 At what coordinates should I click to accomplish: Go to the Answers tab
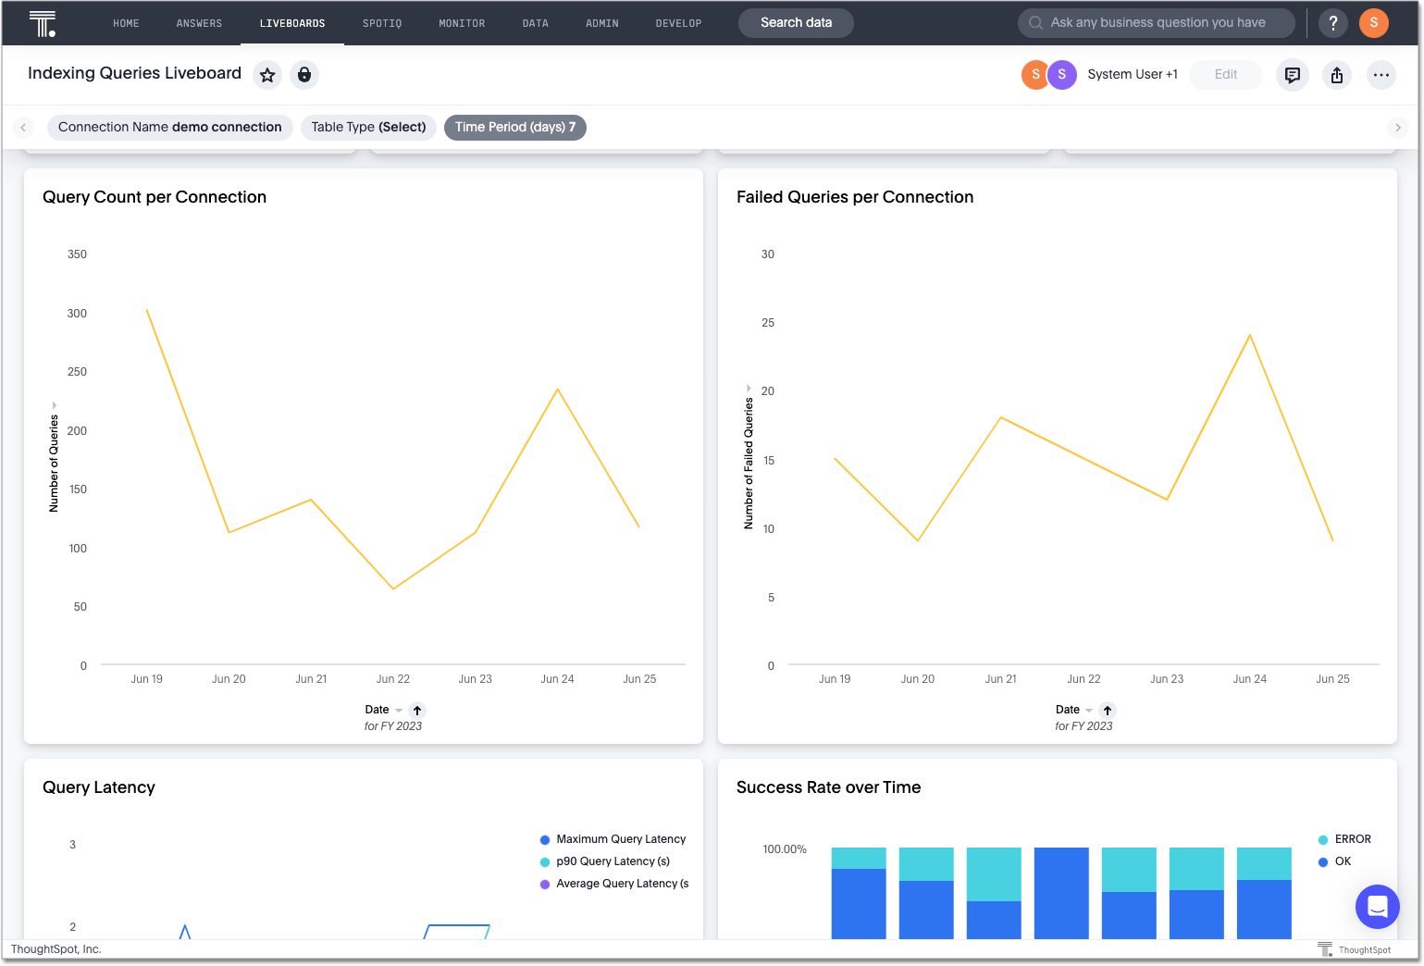199,23
